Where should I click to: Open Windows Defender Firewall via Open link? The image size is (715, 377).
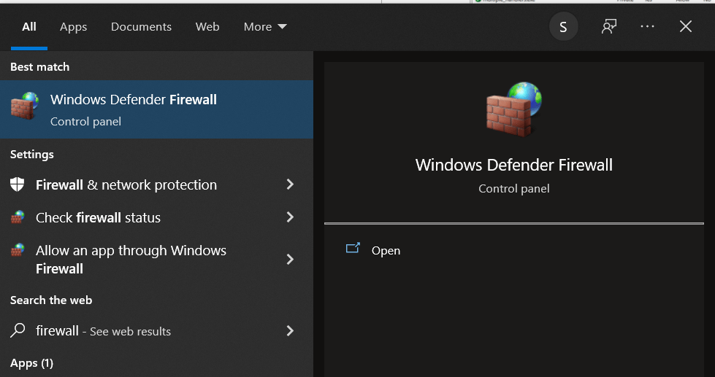[x=386, y=250]
